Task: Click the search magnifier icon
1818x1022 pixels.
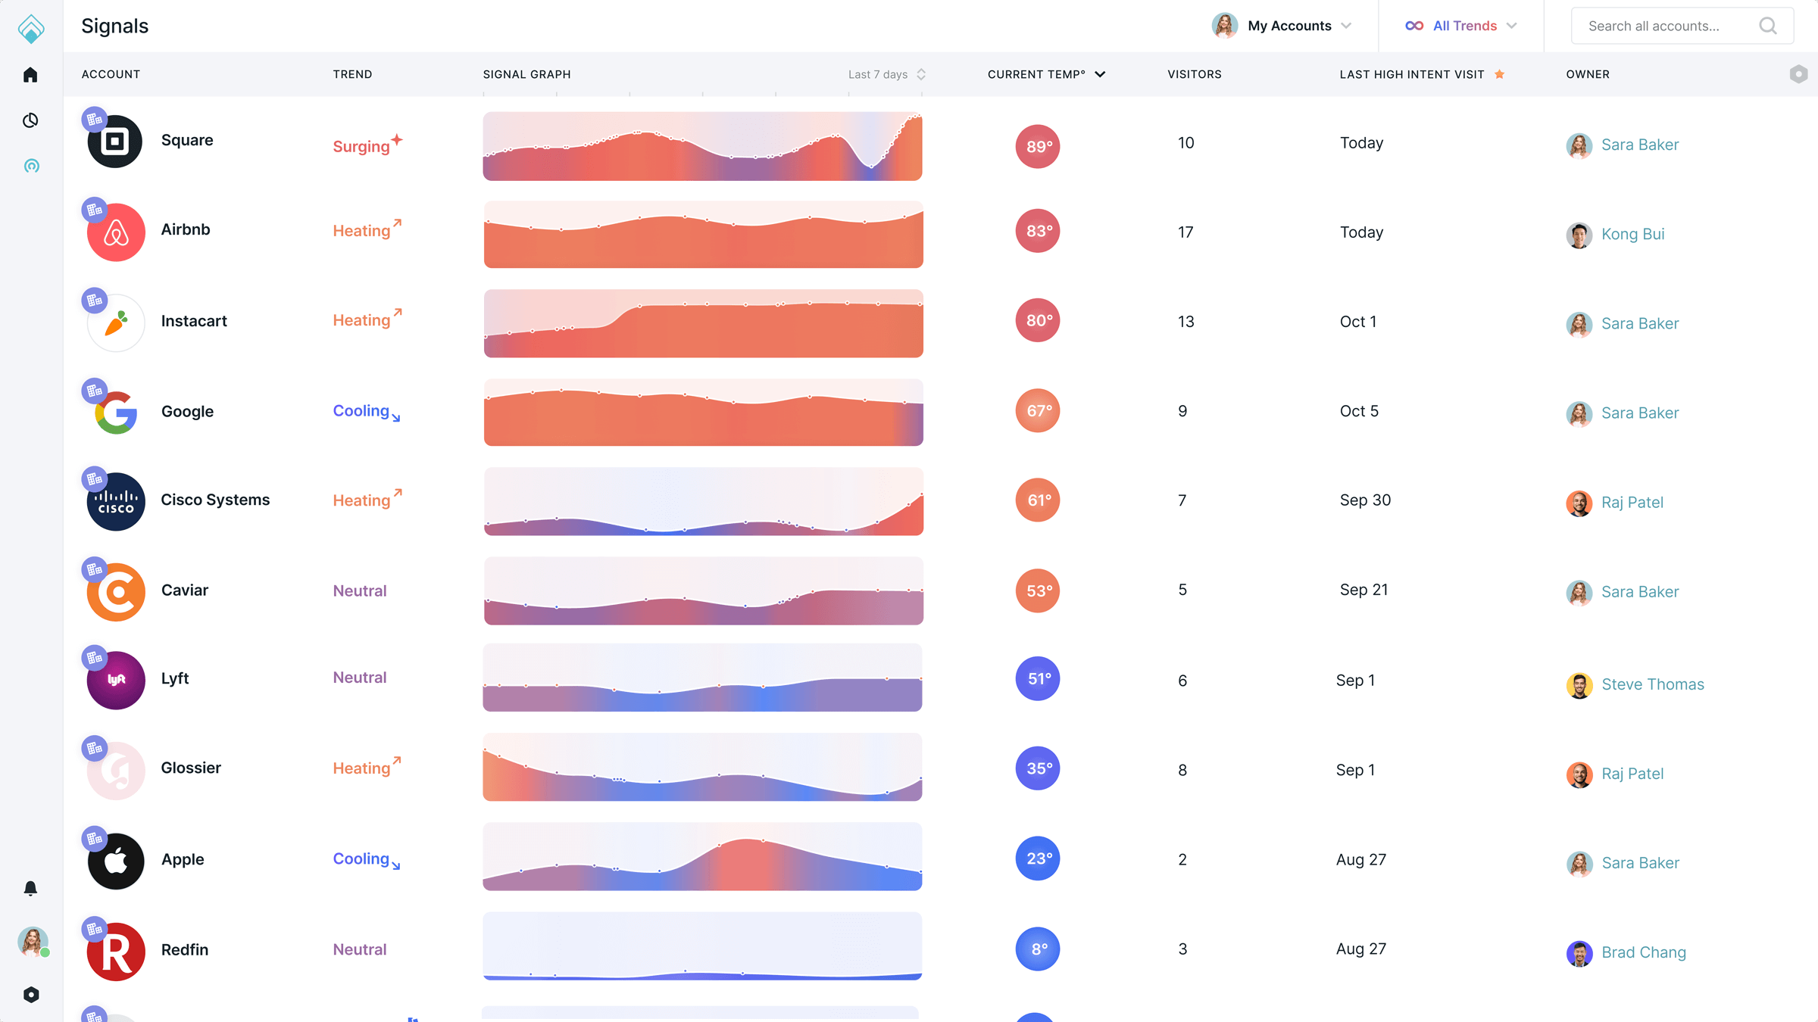Action: pyautogui.click(x=1767, y=26)
